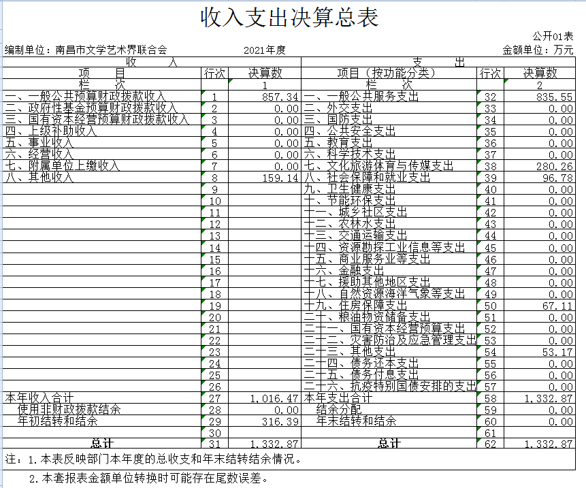Select the value 857.34
The height and width of the screenshot is (488, 586).
pos(280,97)
